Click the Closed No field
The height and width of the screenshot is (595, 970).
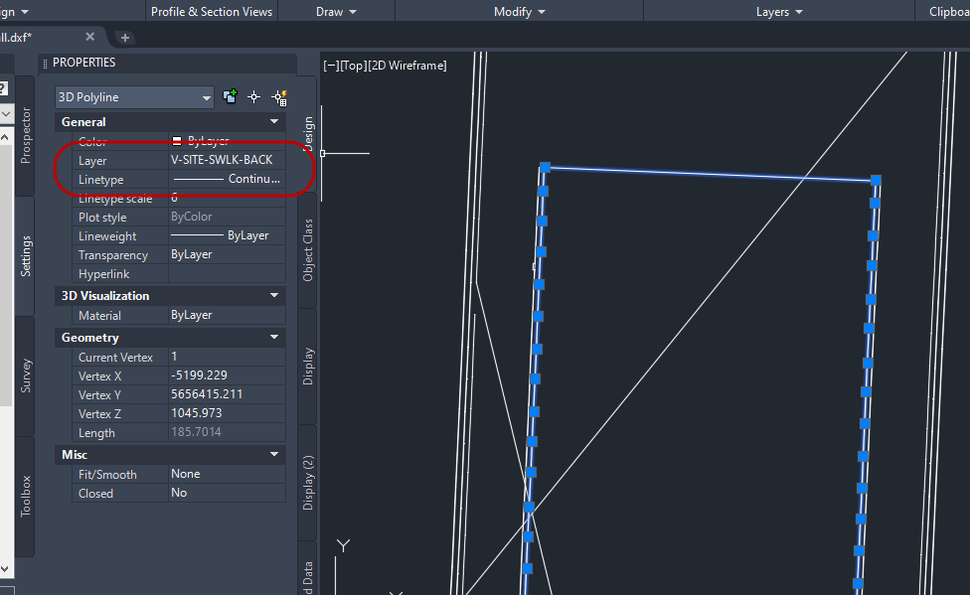click(227, 493)
